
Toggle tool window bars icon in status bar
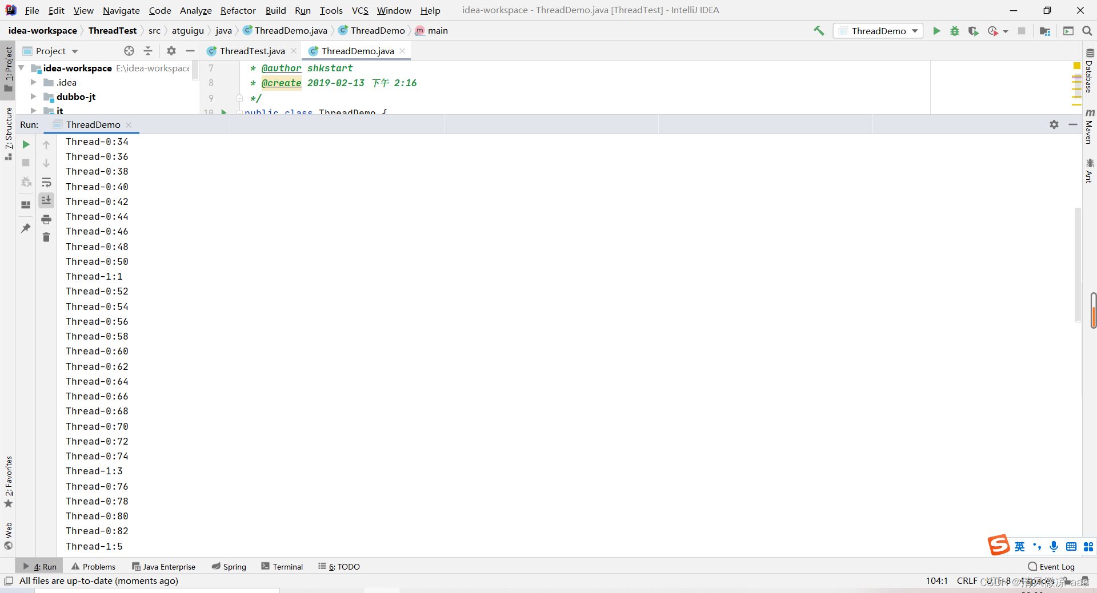9,580
